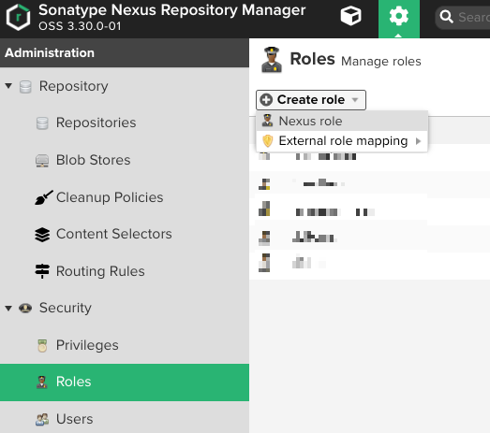Click the Routing Rules signpost icon
This screenshot has width=490, height=433.
[42, 271]
